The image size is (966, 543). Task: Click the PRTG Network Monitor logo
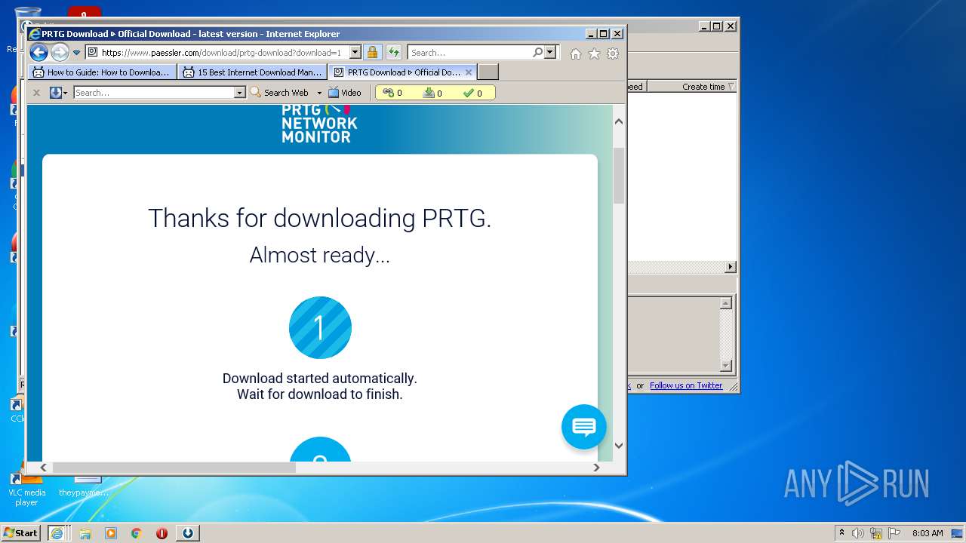319,124
